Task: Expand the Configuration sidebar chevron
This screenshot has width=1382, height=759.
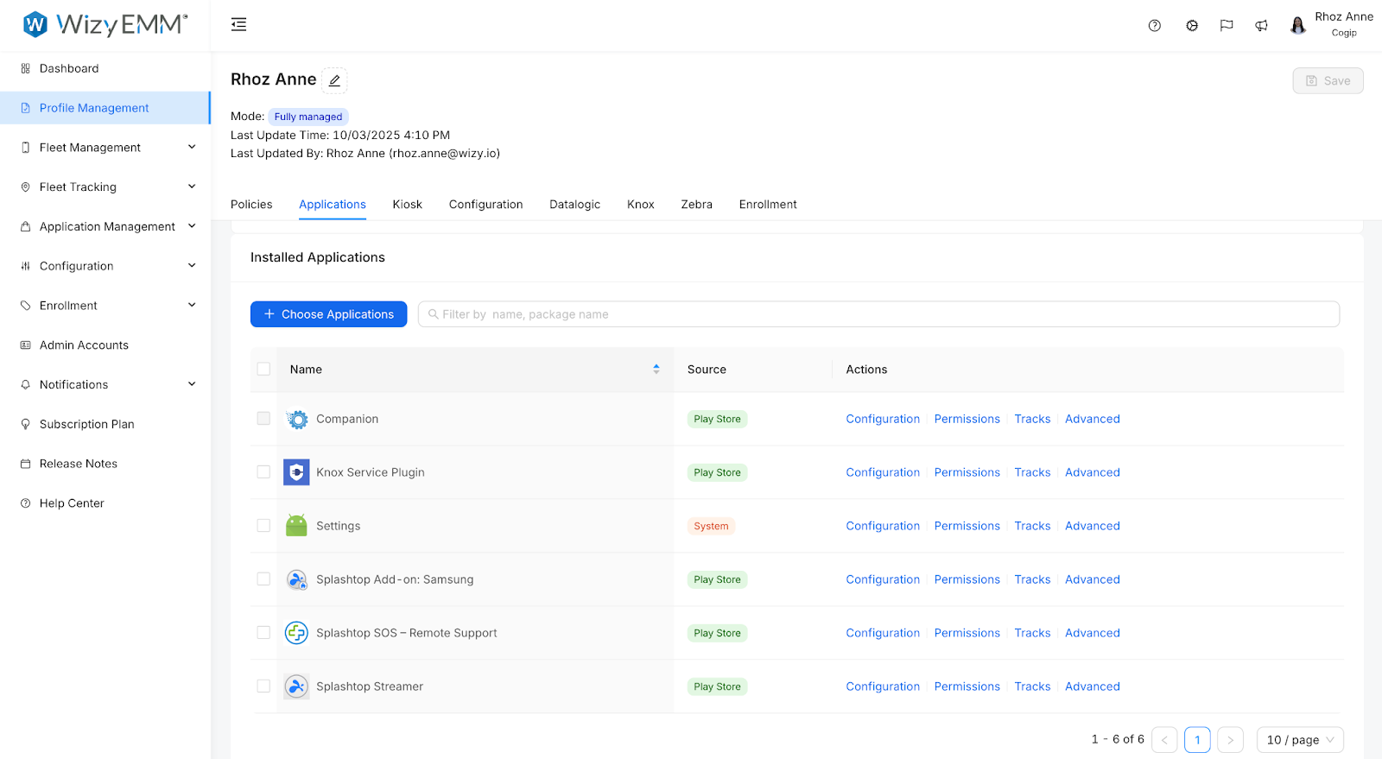Action: pyautogui.click(x=192, y=265)
